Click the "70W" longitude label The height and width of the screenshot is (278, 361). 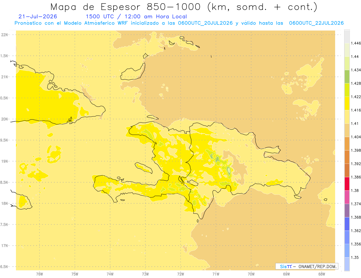pyautogui.click(x=251, y=274)
